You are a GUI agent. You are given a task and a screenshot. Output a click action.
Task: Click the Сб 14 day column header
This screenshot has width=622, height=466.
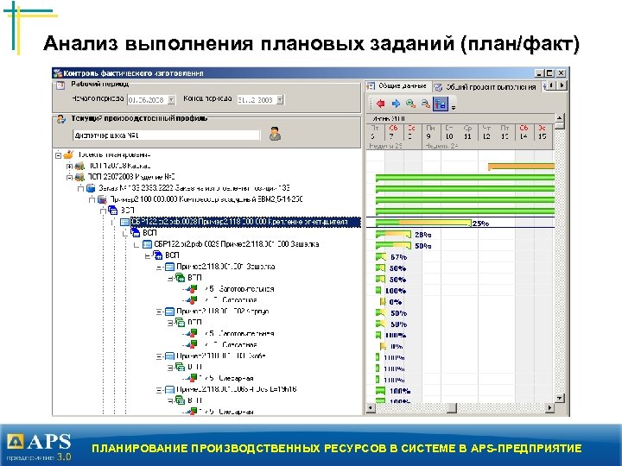524,132
